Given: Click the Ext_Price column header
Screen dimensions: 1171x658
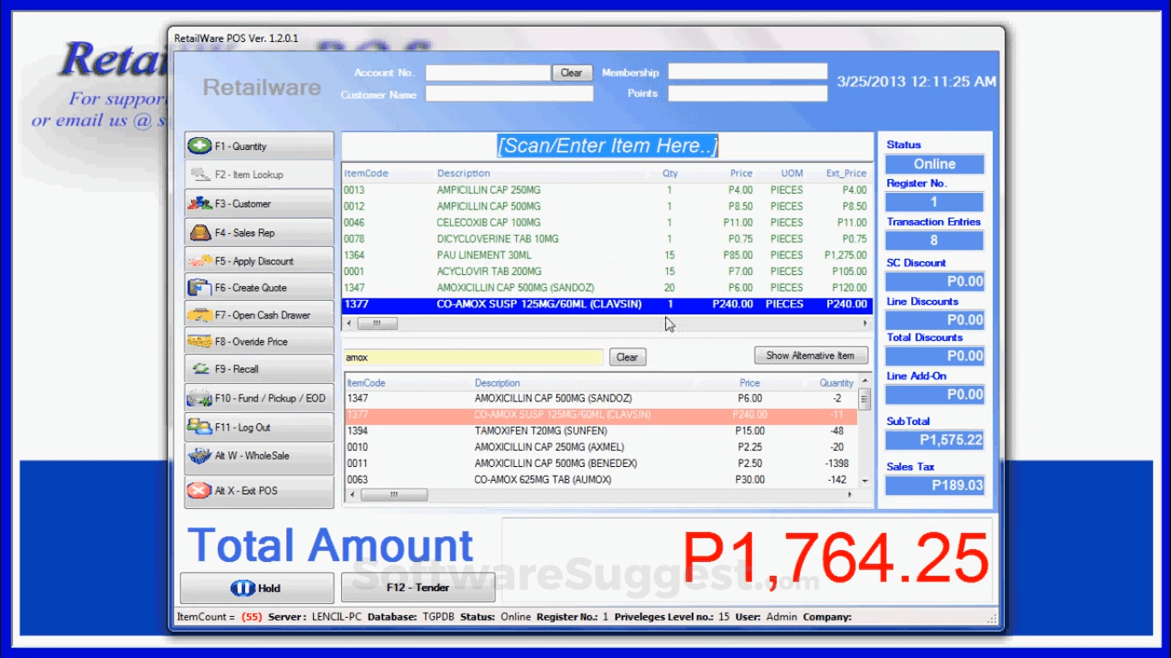Looking at the screenshot, I should tap(846, 173).
